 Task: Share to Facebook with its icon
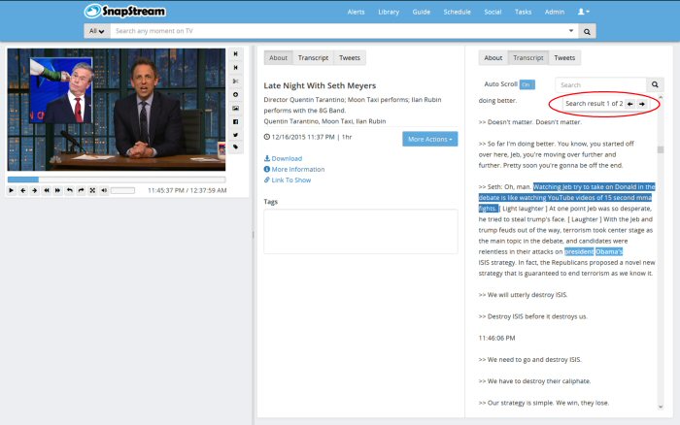[235, 121]
